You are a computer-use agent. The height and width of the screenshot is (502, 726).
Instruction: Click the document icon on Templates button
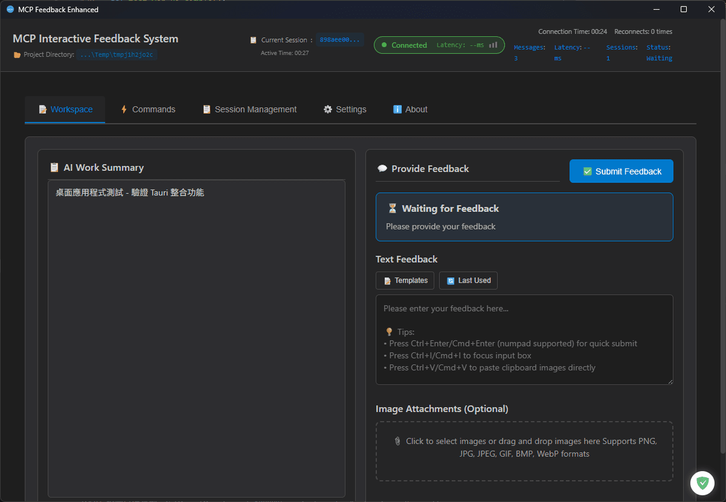pos(387,281)
